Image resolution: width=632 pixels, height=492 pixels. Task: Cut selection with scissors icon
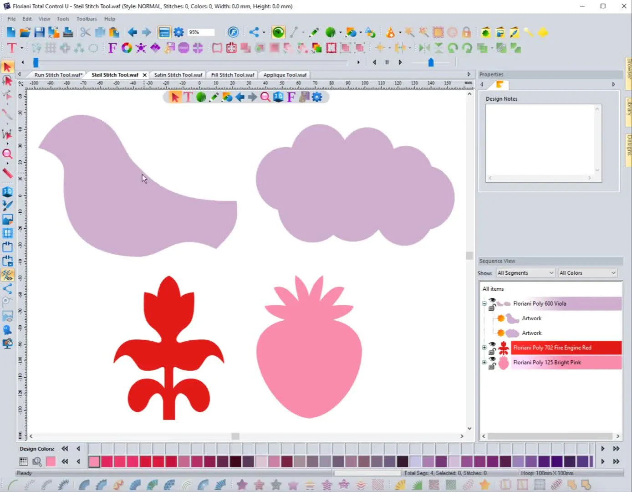85,32
